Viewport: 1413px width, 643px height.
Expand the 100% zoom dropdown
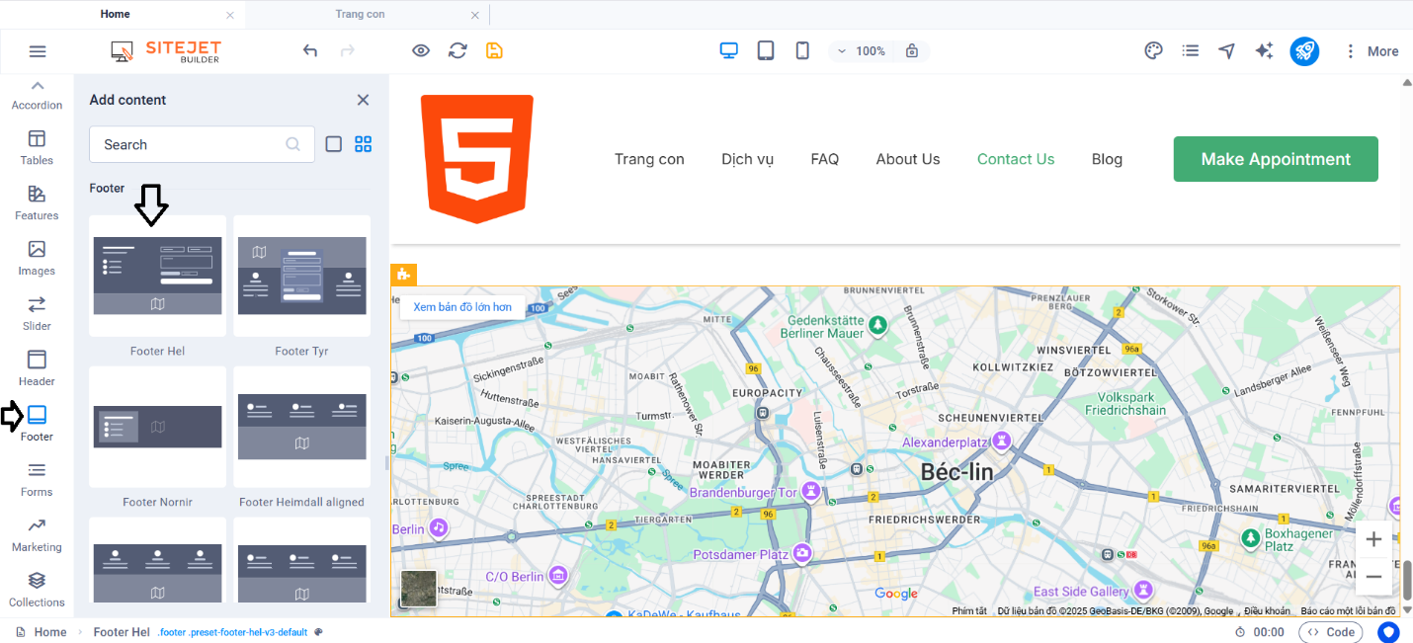click(862, 51)
